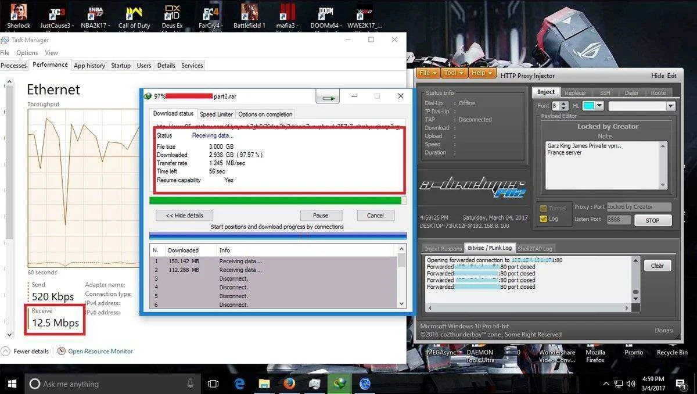
Task: Show hidden system tray icons
Action: (x=606, y=384)
